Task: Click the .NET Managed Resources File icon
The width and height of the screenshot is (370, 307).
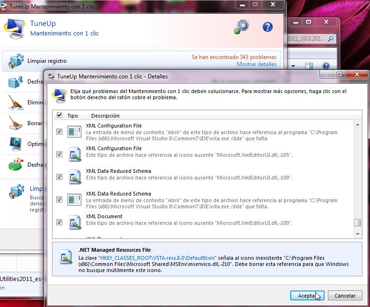Action: [x=66, y=257]
